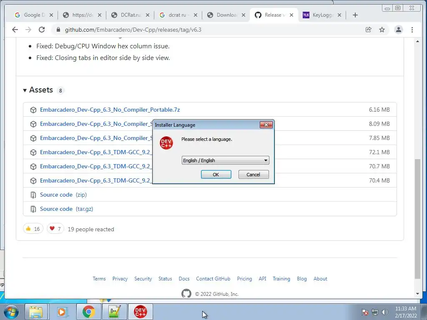Cancel the Installer Language dialog

253,175
